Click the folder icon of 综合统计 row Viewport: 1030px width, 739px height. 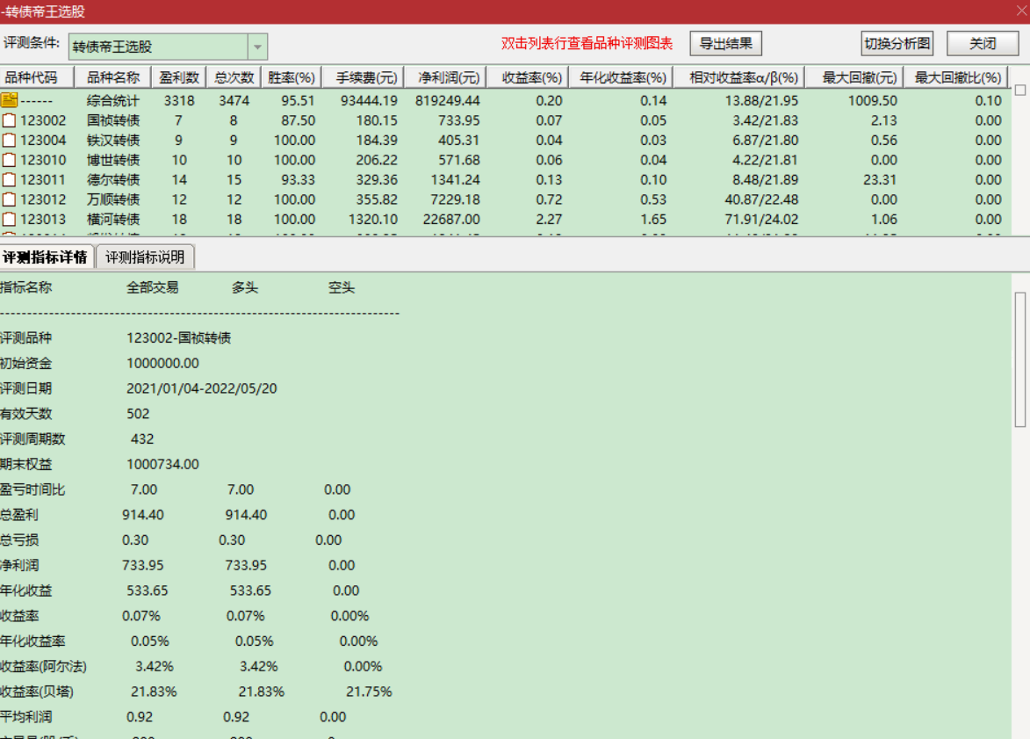click(9, 100)
